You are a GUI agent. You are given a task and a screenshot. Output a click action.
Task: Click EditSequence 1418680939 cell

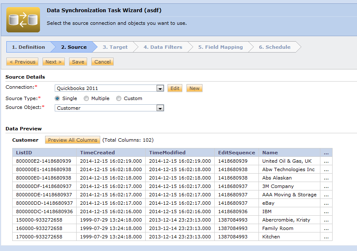point(237,161)
